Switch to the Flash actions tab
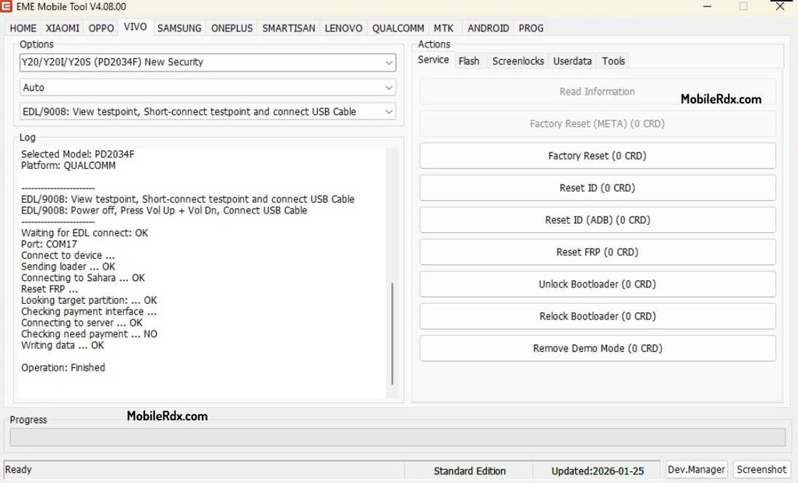The height and width of the screenshot is (483, 798). (468, 61)
